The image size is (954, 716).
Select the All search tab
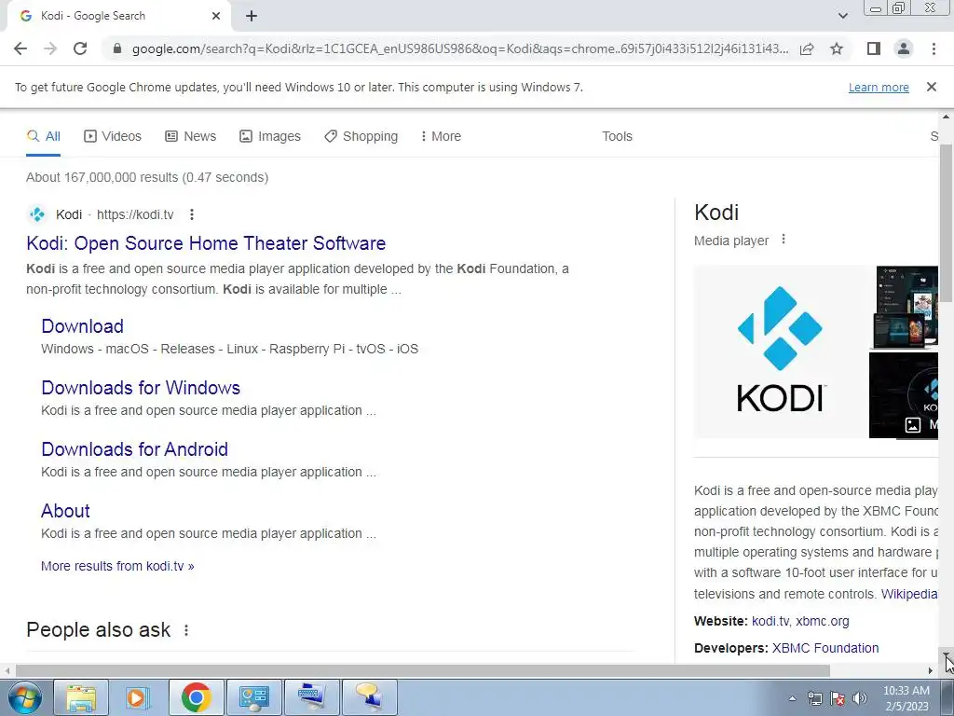(x=43, y=136)
